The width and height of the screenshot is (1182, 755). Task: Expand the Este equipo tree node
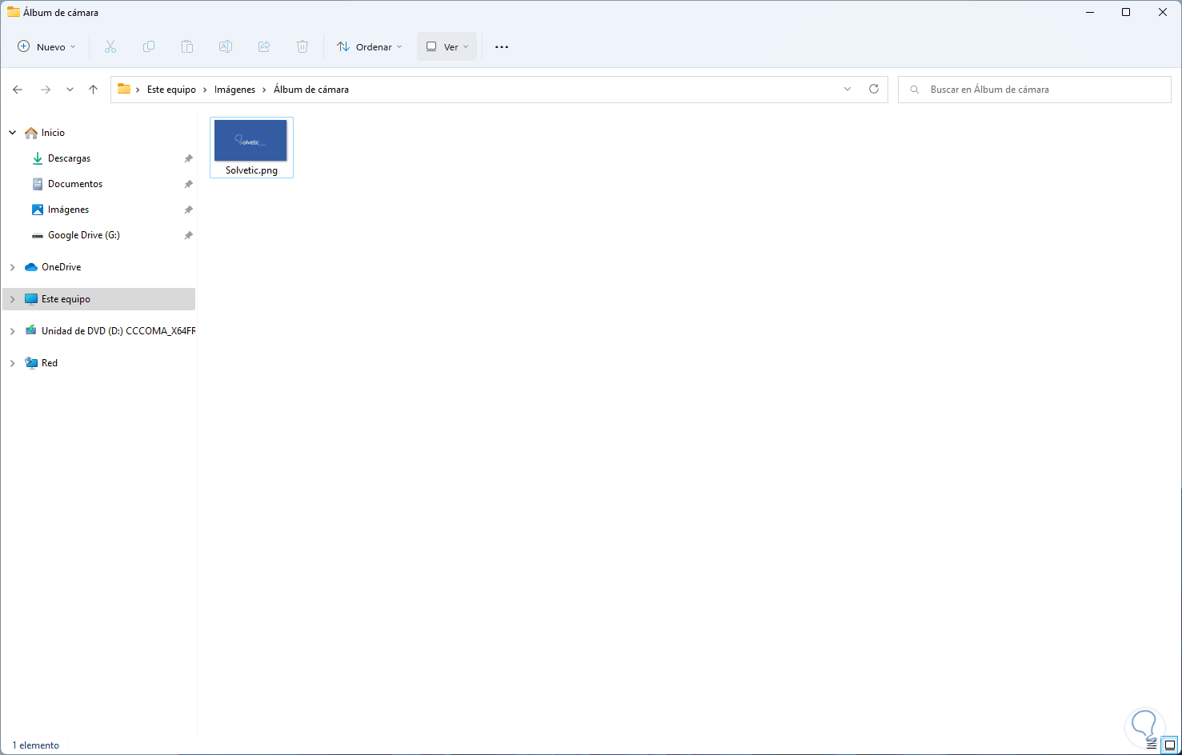[12, 299]
